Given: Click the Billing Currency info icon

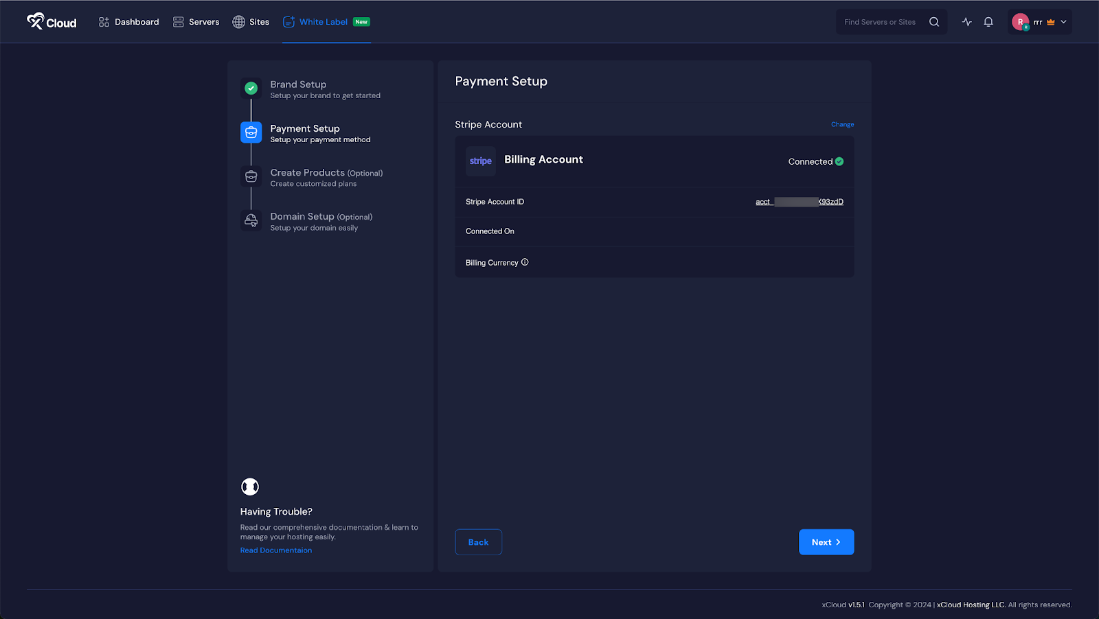Looking at the screenshot, I should click(525, 262).
